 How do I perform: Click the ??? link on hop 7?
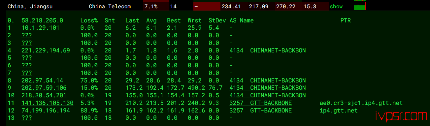click(x=27, y=73)
